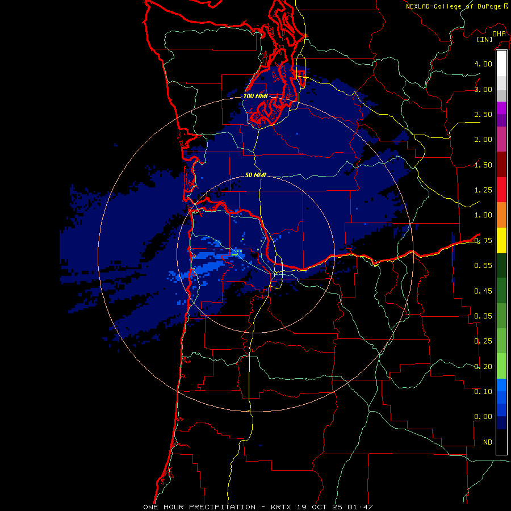Click the 01:47 timestamp in footer

pyautogui.click(x=360, y=507)
